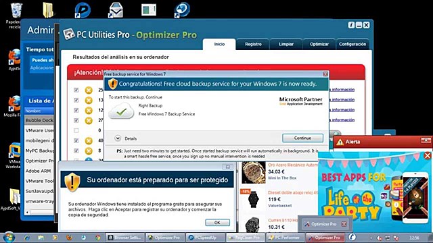Expand Details in the backup service dialog
The width and height of the screenshot is (433, 243).
pyautogui.click(x=118, y=138)
